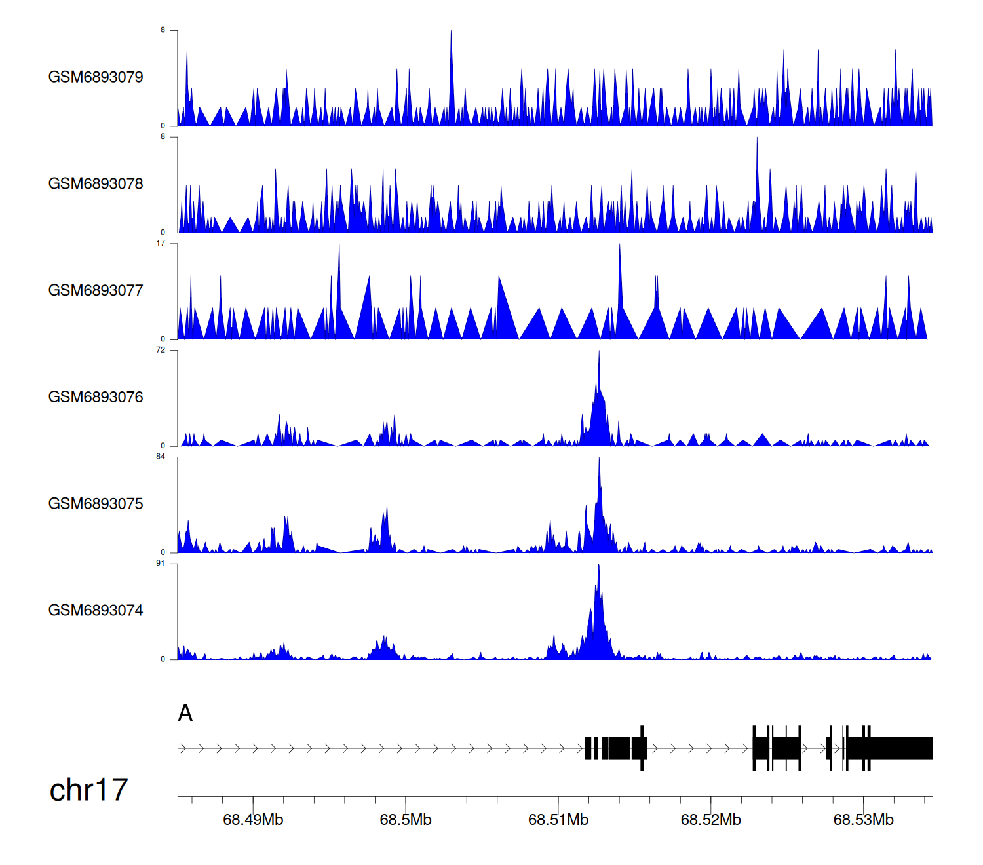
Task: Select the 68.5Mb position label
Action: (x=406, y=820)
